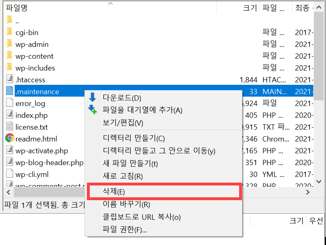Select the wp-includes folder name
This screenshot has width=326, height=245.
pos(35,68)
